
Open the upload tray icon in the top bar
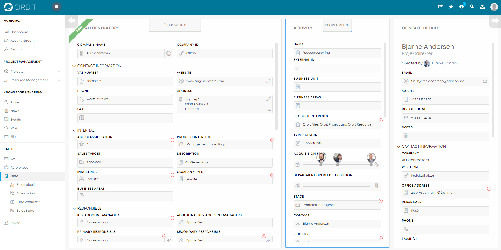[x=482, y=7]
